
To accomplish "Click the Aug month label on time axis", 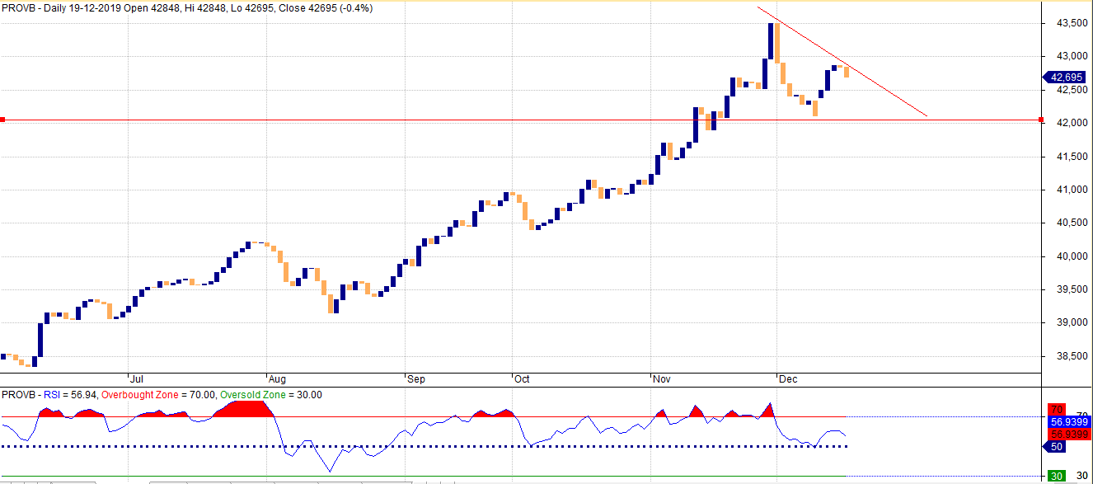I will click(x=278, y=379).
